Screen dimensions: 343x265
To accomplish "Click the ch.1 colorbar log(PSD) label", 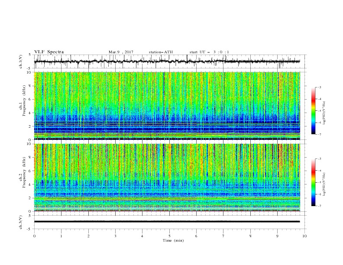I will [x=324, y=113].
